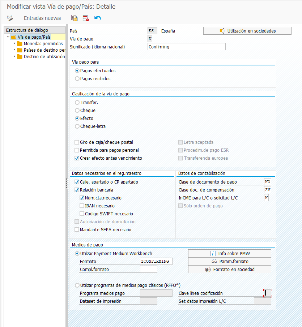Click Formato en sociedad button
The width and height of the screenshot is (302, 327).
point(230,269)
